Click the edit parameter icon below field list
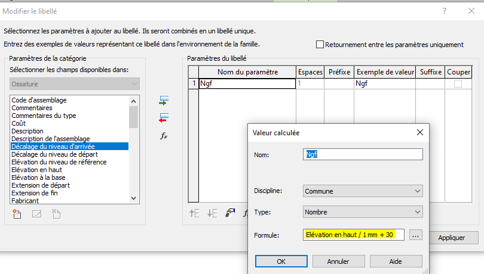The height and width of the screenshot is (274, 484). pos(36,213)
